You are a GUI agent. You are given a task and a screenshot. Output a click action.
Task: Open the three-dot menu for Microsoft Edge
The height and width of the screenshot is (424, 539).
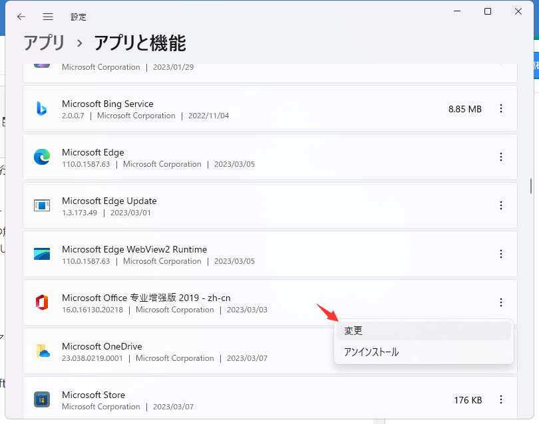(501, 158)
